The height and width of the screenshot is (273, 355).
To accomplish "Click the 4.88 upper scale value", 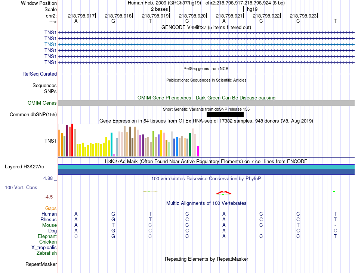I will coord(48,178).
